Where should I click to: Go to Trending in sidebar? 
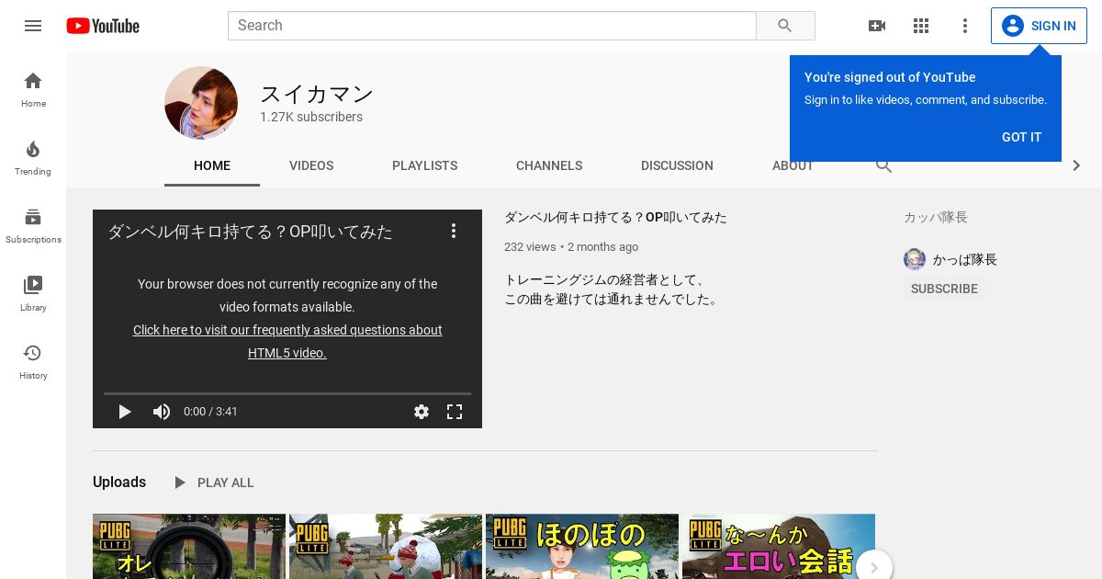point(33,157)
